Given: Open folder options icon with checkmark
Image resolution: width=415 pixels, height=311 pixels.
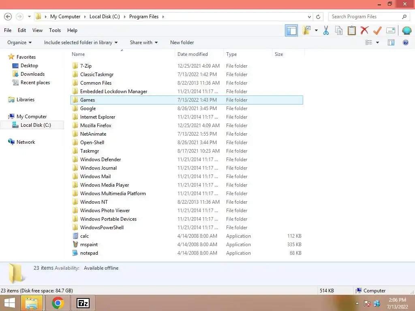Looking at the screenshot, I should tap(306, 30).
